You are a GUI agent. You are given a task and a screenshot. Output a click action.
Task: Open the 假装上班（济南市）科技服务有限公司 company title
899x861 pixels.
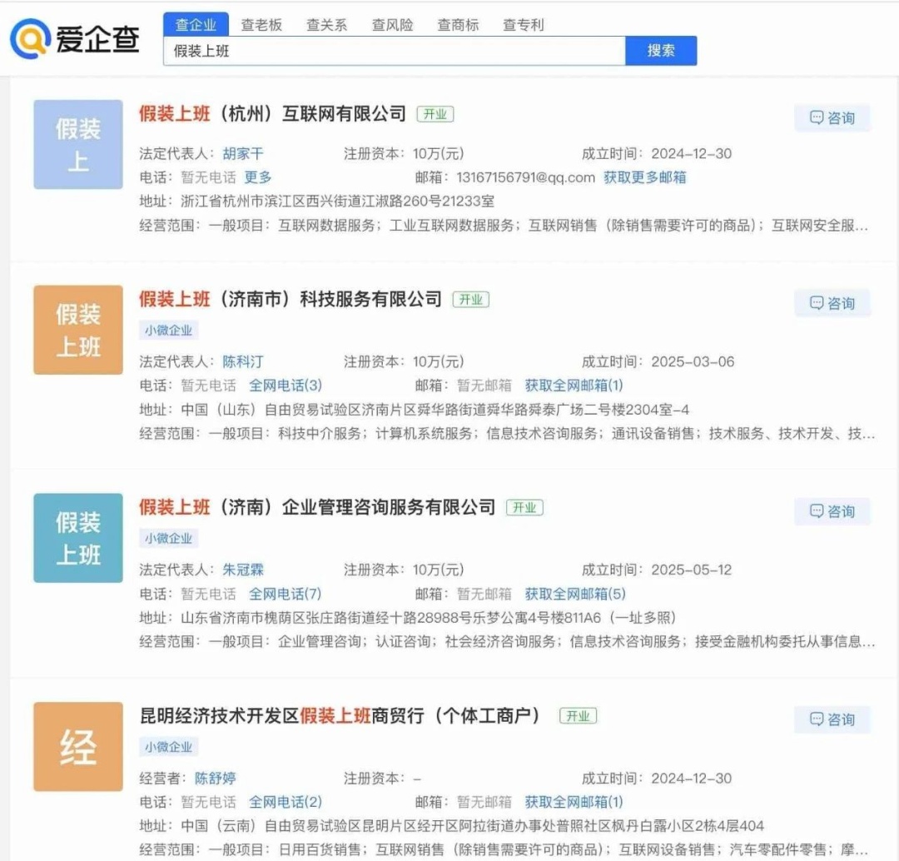click(291, 299)
